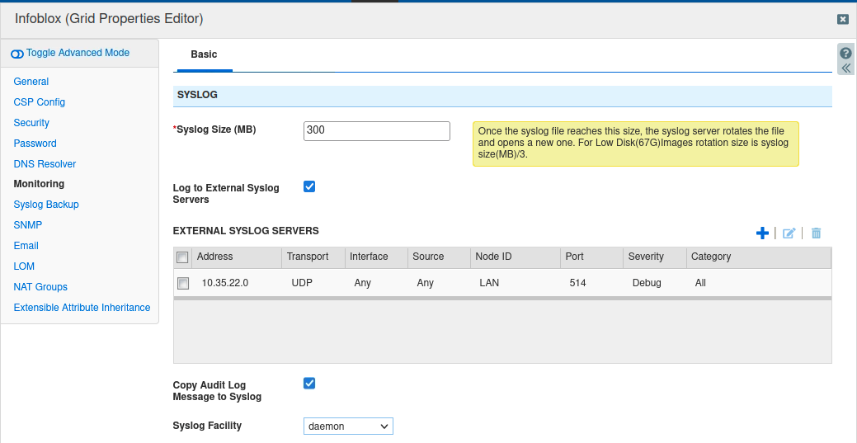857x443 pixels.
Task: Open the Syslog Backup section
Action: [x=46, y=205]
